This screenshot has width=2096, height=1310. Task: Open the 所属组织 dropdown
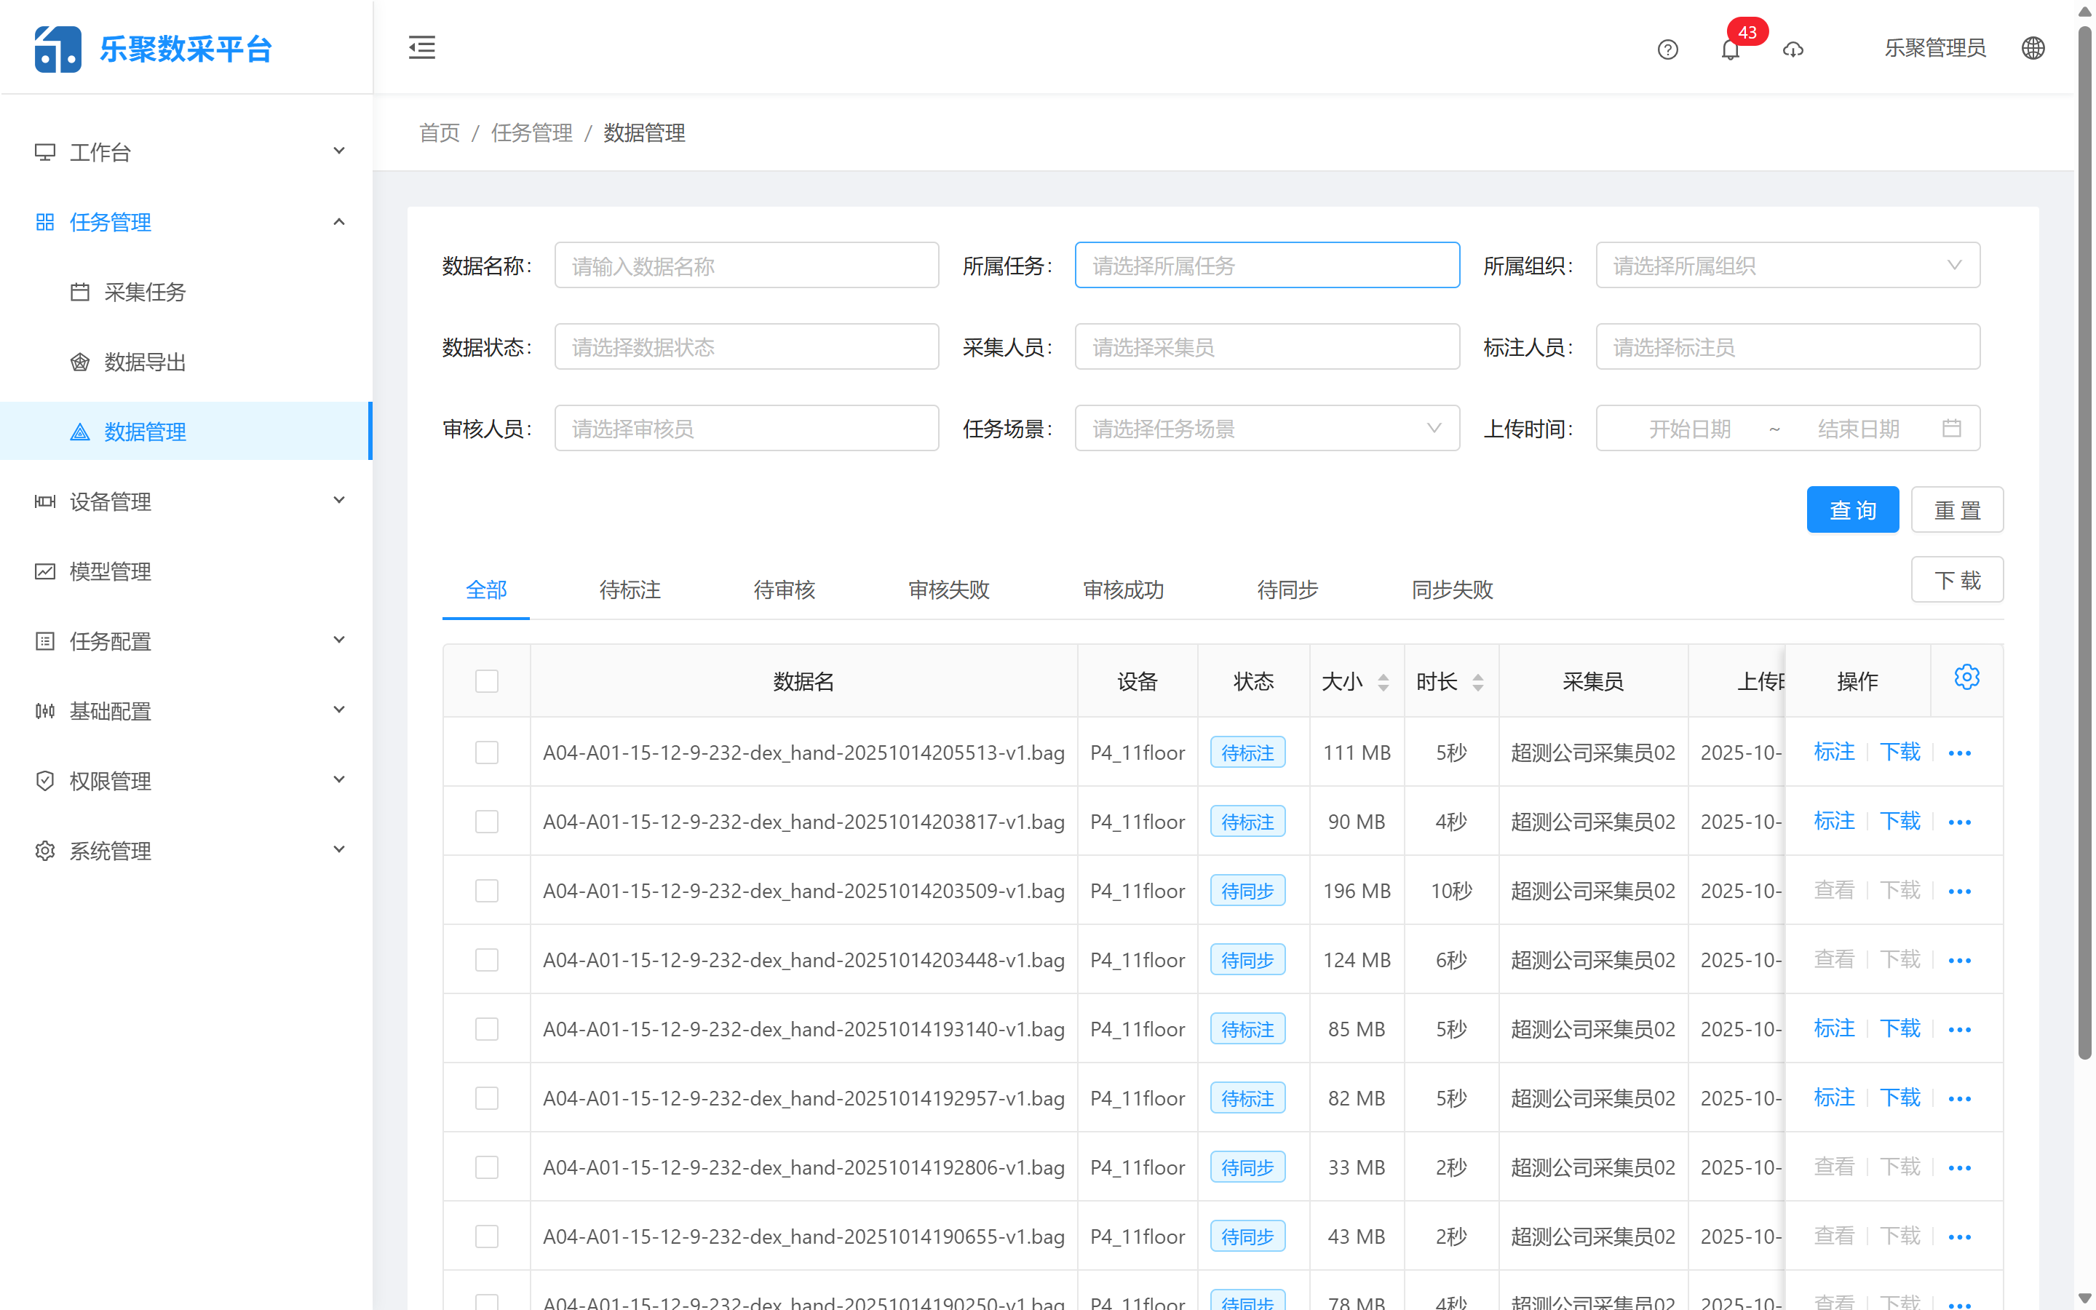pyautogui.click(x=1787, y=265)
